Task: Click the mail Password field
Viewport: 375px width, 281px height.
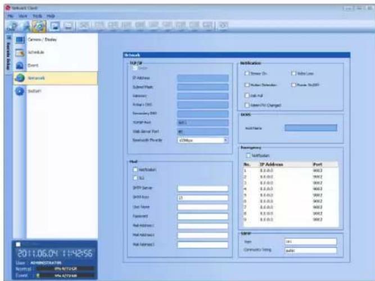Action: click(202, 216)
